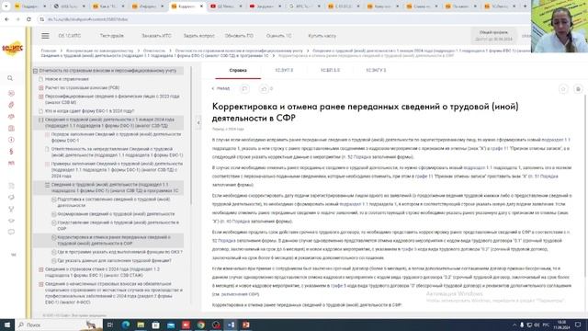Expand Персонифицированные сведения о физических лицах node
This screenshot has height=331, width=588.
point(41,97)
